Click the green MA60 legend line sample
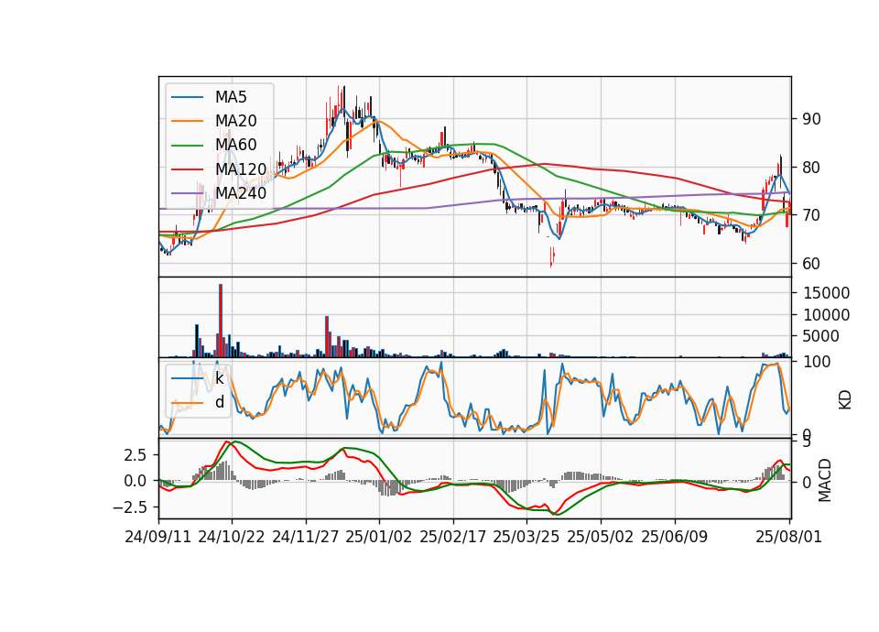 pos(187,146)
